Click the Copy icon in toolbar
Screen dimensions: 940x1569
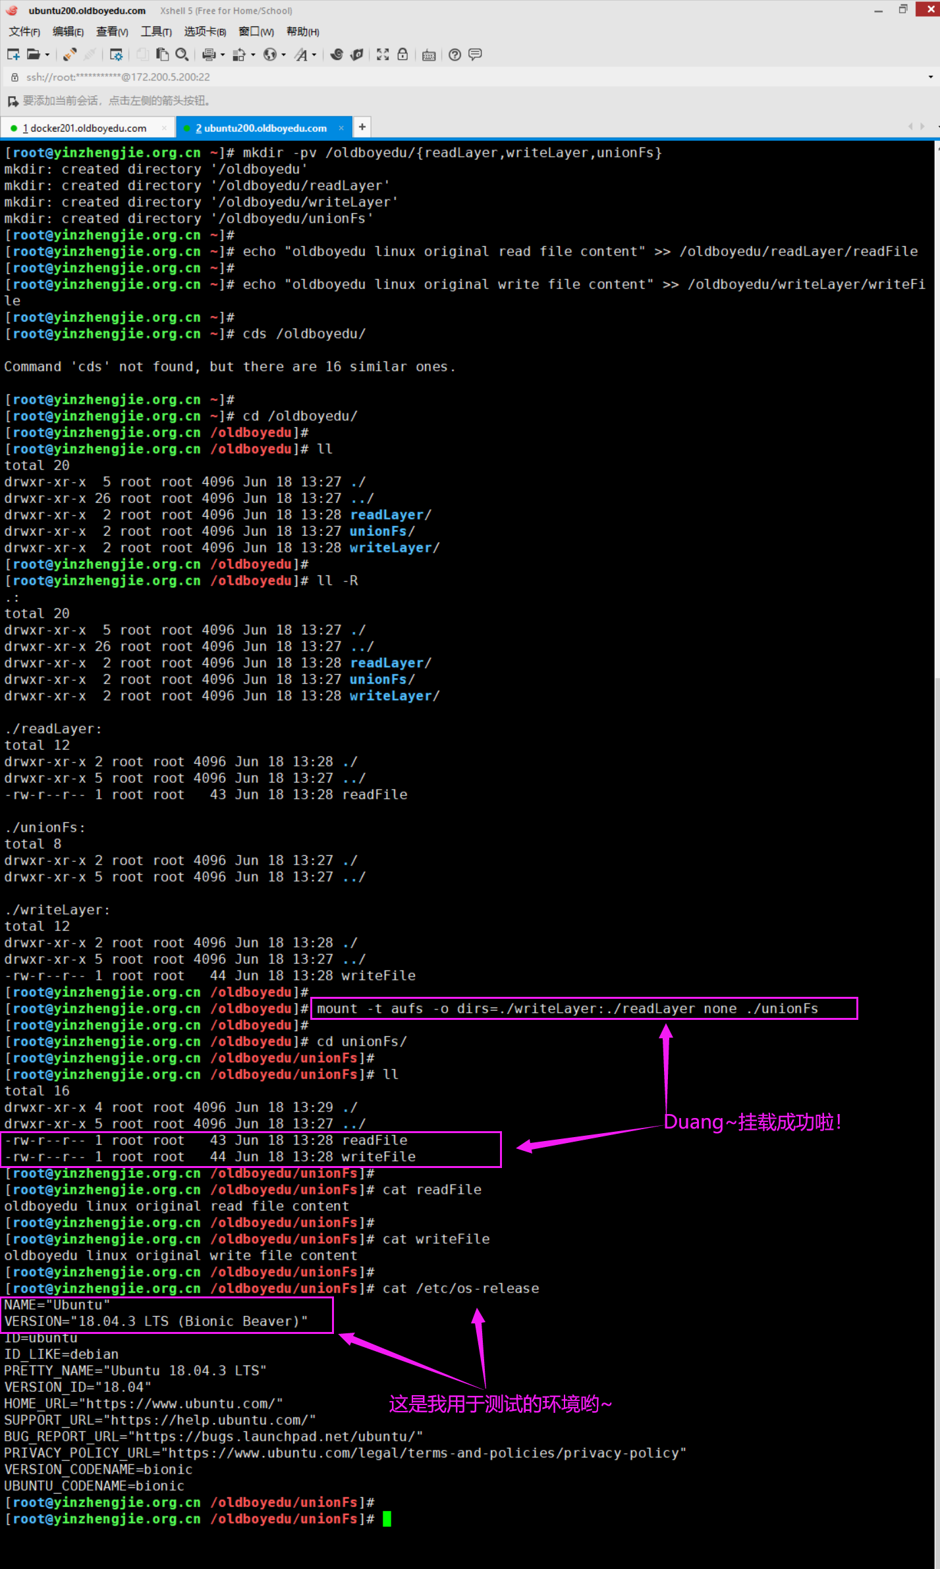(x=142, y=55)
